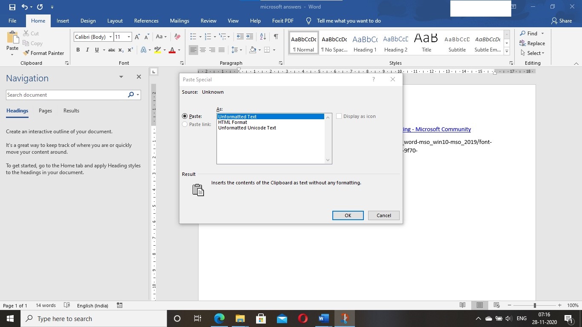Image resolution: width=582 pixels, height=327 pixels.
Task: Click the Undo icon
Action: [x=25, y=7]
